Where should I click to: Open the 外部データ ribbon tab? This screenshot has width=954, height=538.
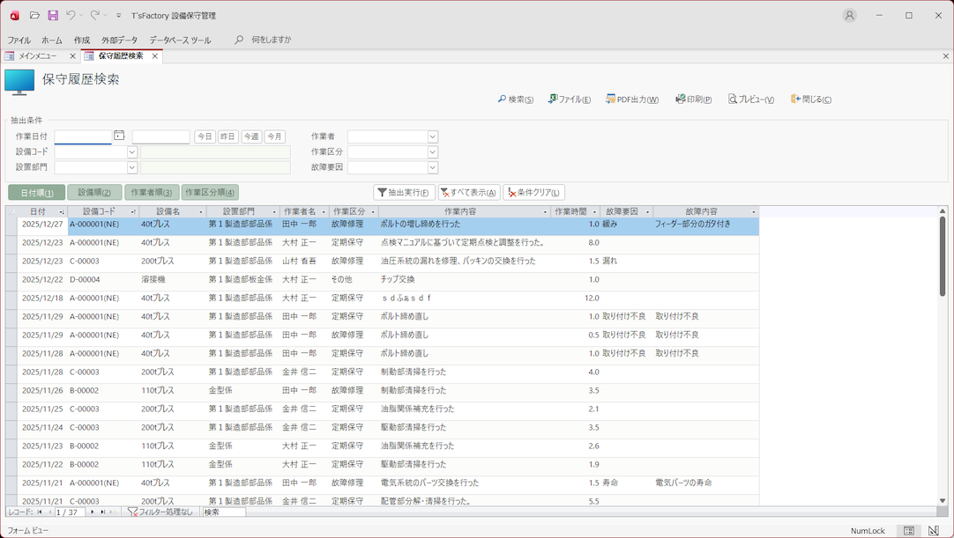(119, 41)
